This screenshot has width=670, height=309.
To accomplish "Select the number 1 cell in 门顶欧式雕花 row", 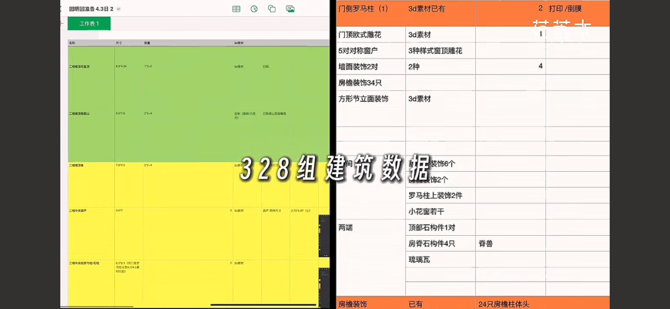I will point(510,35).
